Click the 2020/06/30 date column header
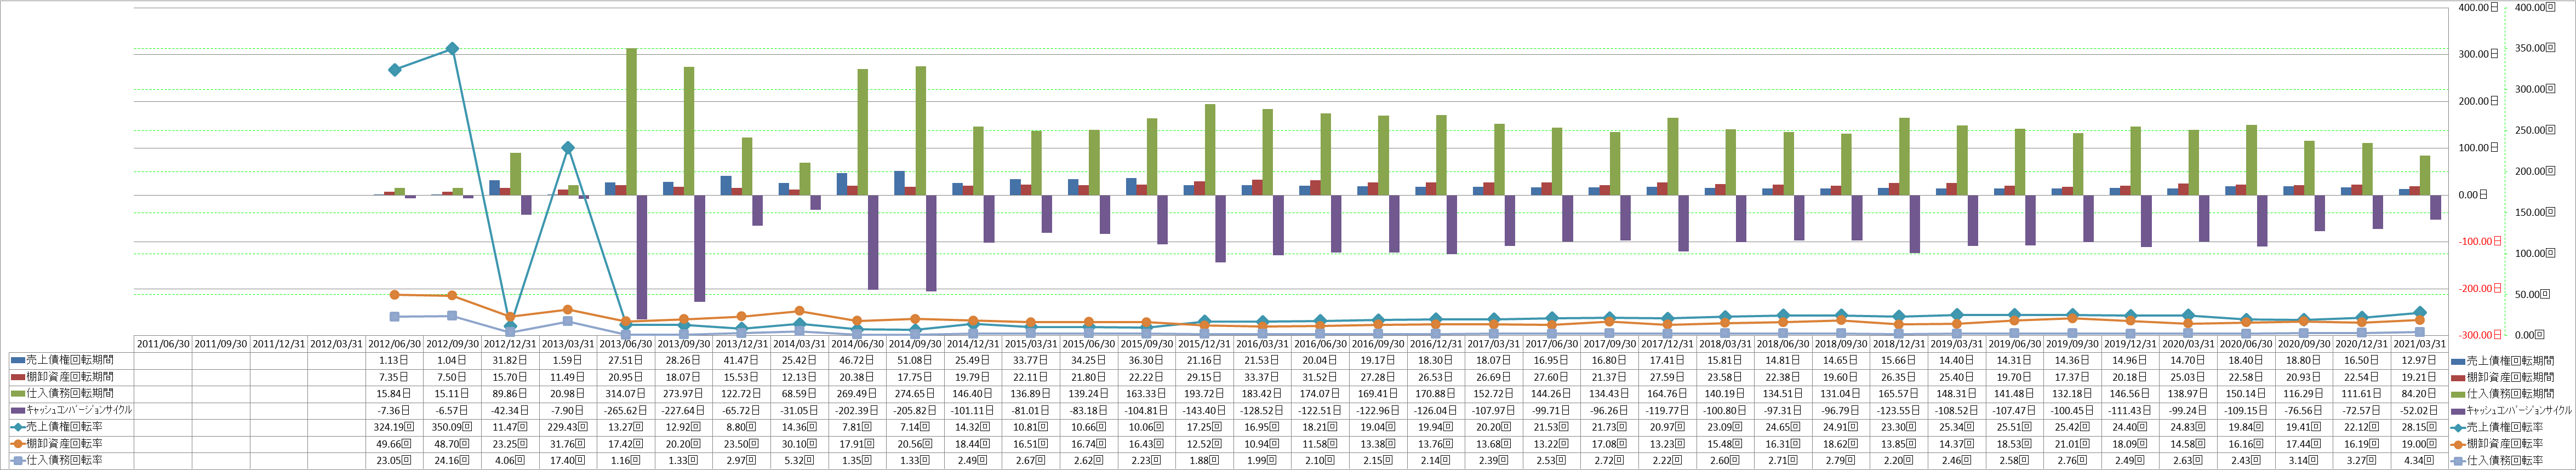 click(2247, 344)
